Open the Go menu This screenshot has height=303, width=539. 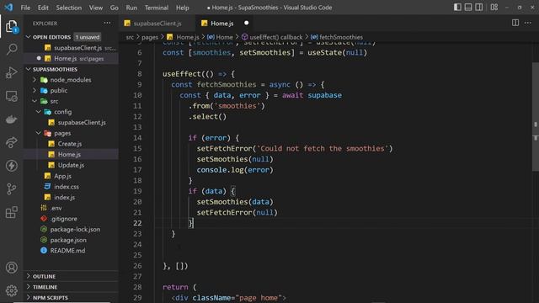(x=115, y=8)
